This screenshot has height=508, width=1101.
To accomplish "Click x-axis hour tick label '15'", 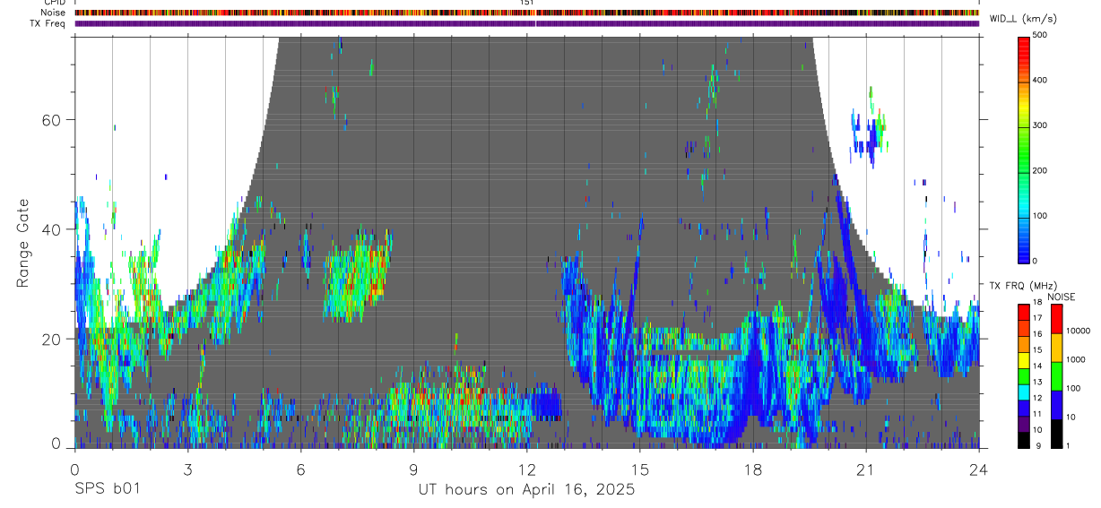I will coord(640,469).
